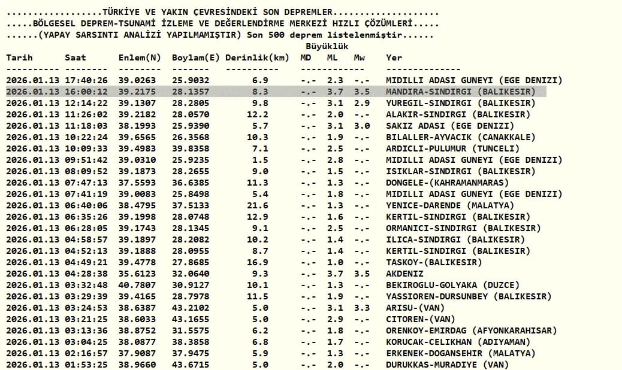
Task: Click the Yer column header
Action: point(394,58)
